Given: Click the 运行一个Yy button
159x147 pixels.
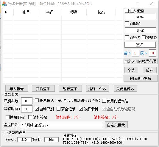Looking at the screenshot, I should pyautogui.click(x=97, y=89).
